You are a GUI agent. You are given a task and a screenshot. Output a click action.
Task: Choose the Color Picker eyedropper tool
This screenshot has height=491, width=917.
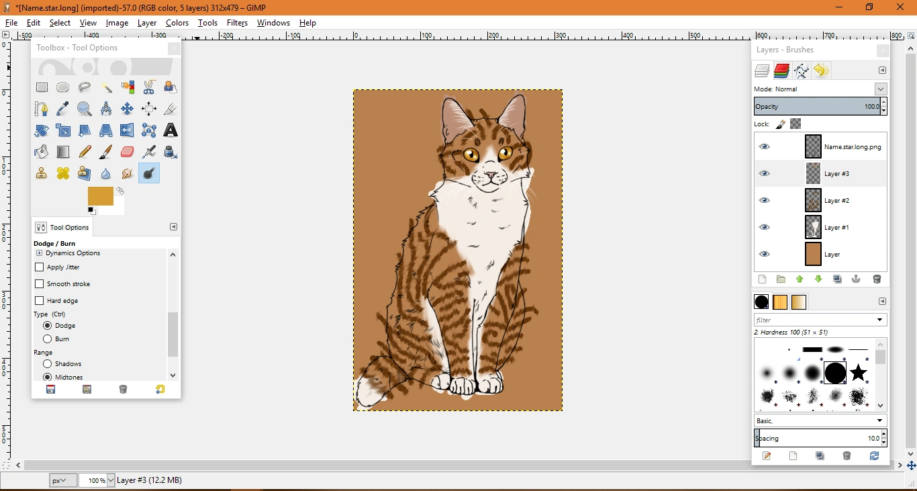(63, 109)
